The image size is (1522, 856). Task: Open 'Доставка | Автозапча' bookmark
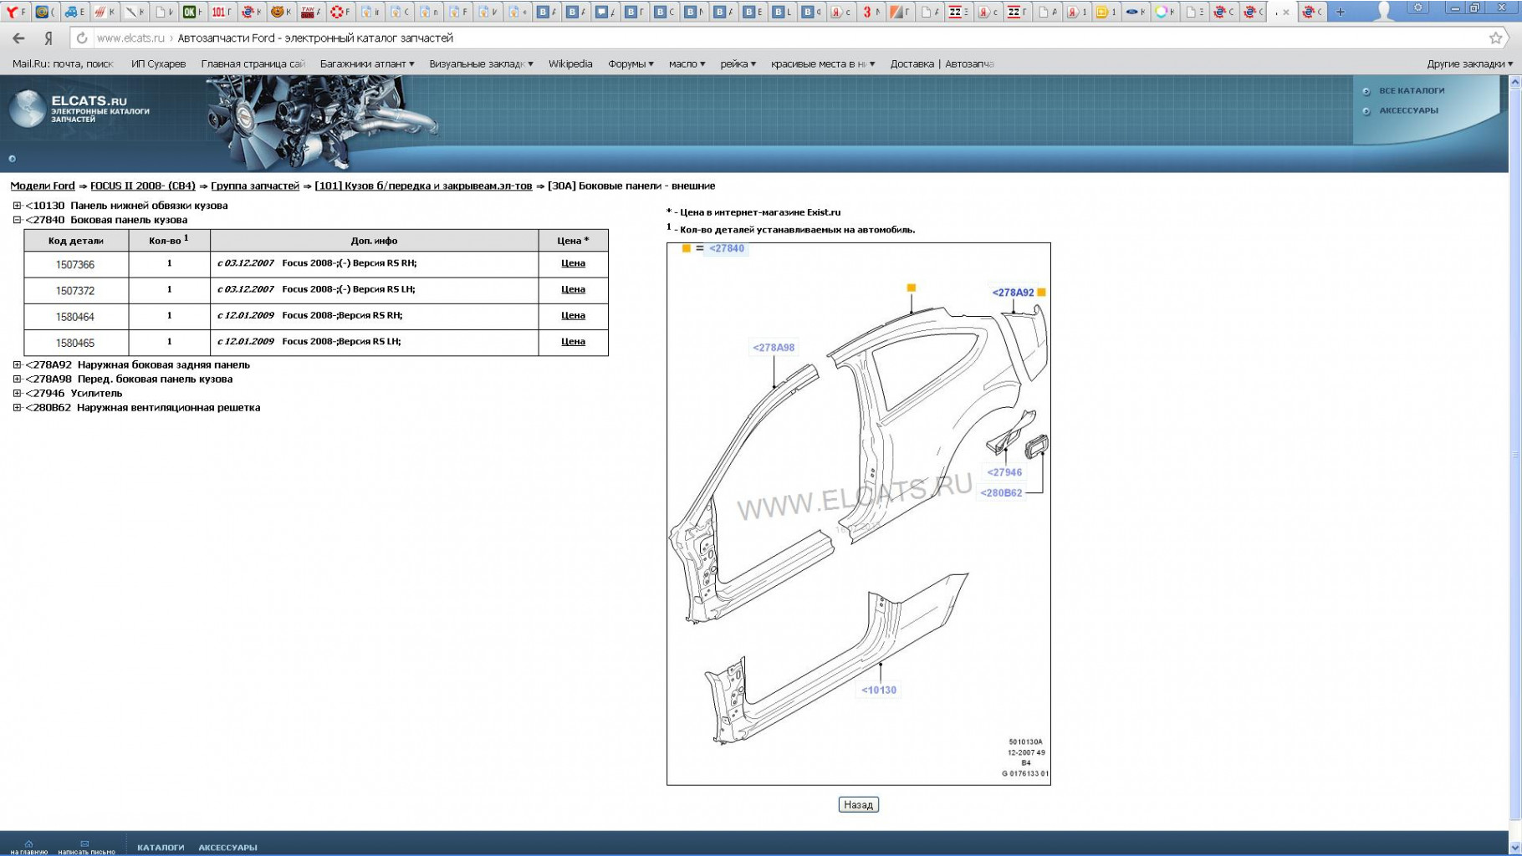point(942,64)
